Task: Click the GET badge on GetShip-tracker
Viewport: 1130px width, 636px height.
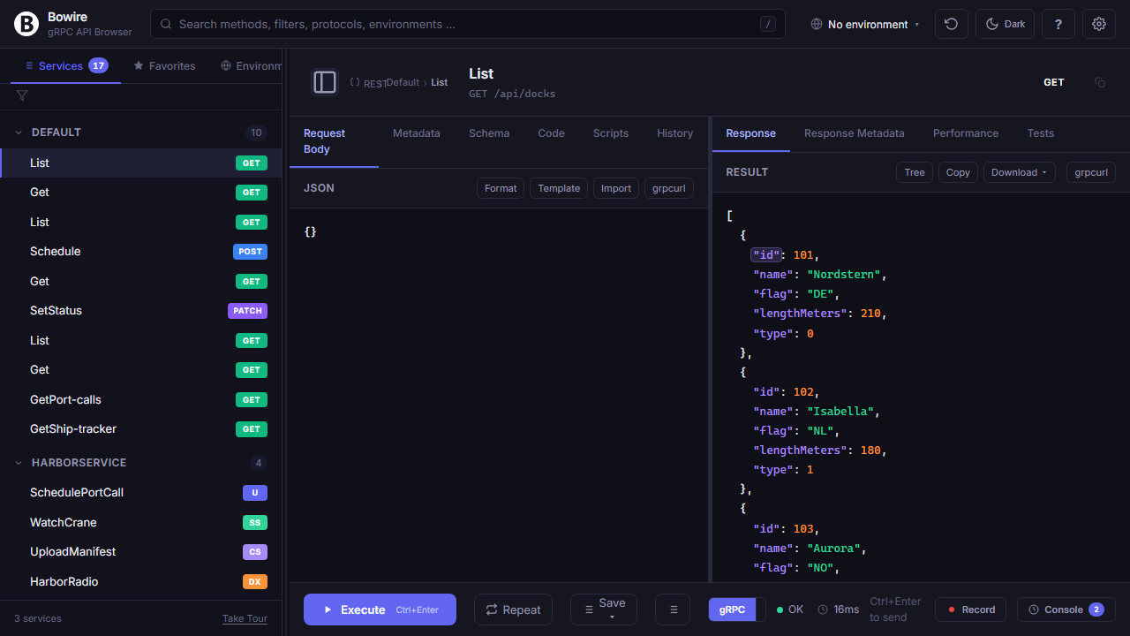Action: pyautogui.click(x=252, y=429)
